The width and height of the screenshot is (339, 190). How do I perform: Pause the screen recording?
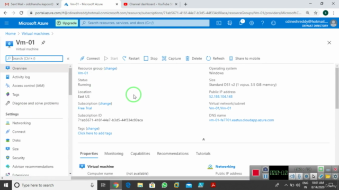click(265, 176)
